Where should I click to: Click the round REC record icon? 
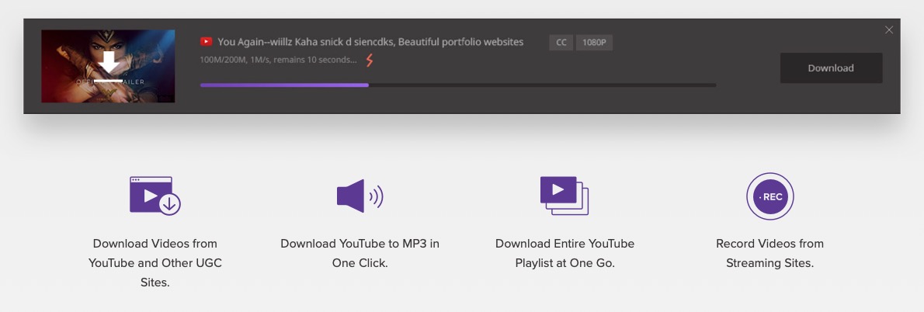coord(769,196)
